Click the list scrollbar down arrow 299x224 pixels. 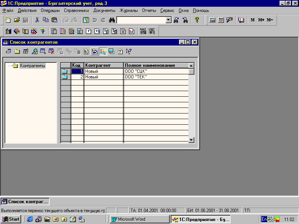[x=191, y=140]
